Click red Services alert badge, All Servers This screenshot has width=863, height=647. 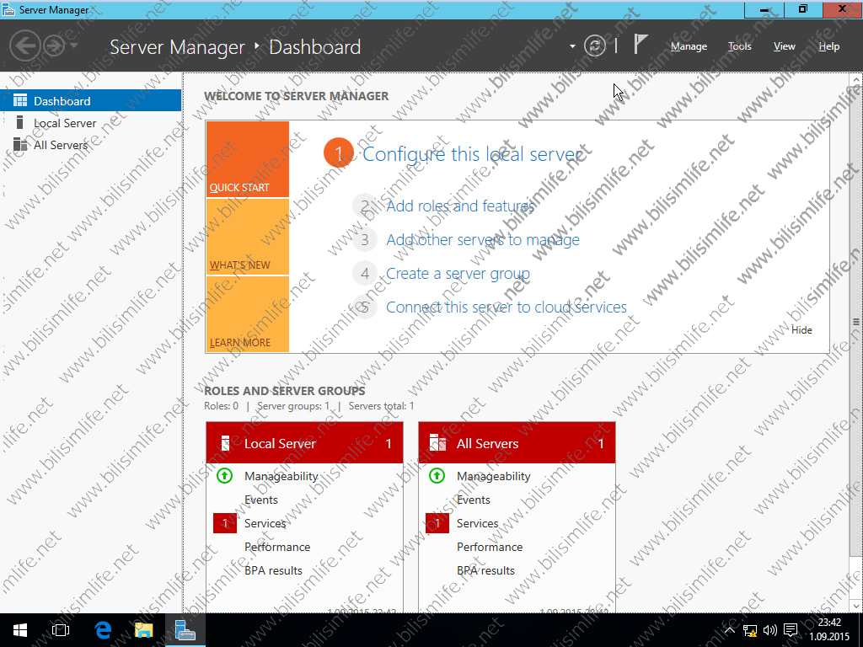tap(437, 523)
